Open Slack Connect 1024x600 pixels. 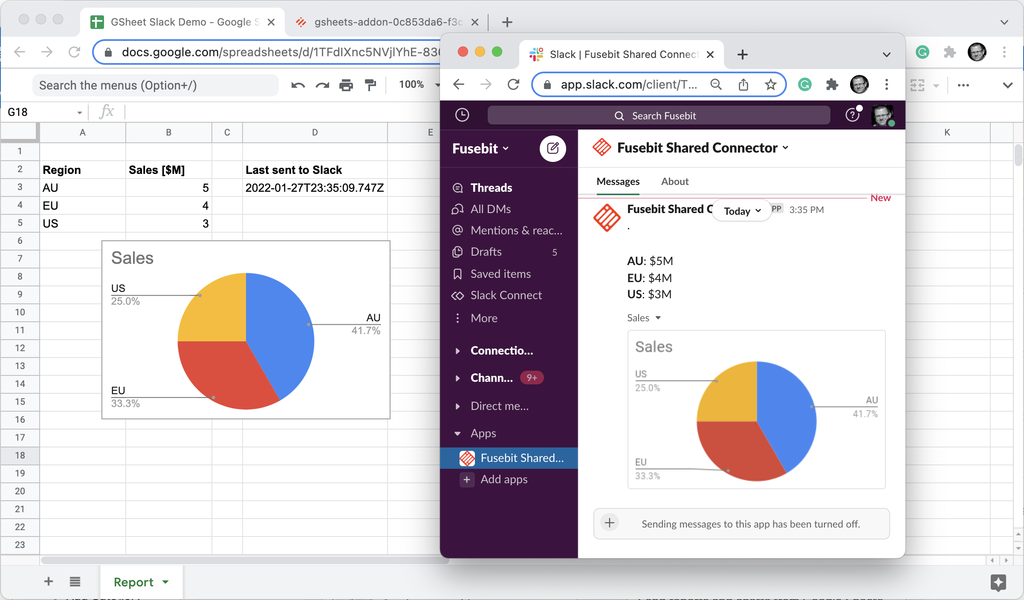click(506, 295)
